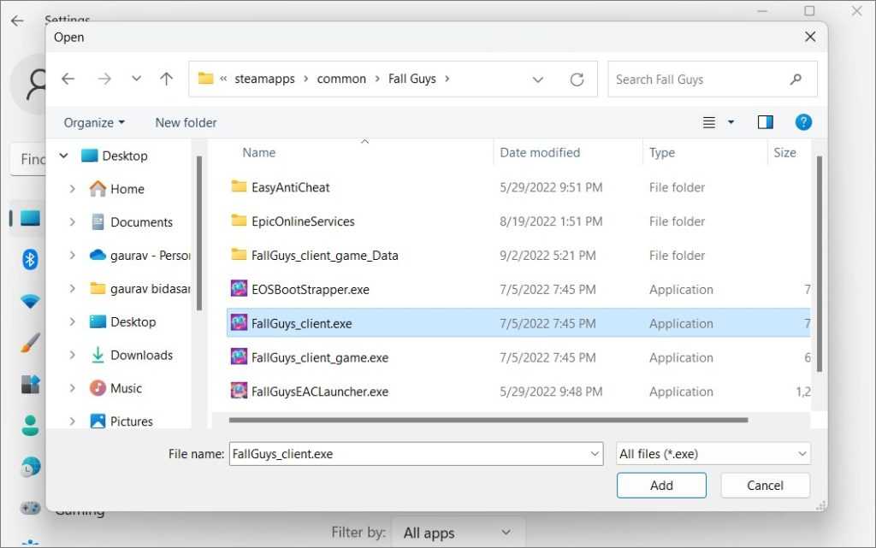Select FallGuys_client.exe file
This screenshot has height=548, width=876.
click(x=518, y=323)
